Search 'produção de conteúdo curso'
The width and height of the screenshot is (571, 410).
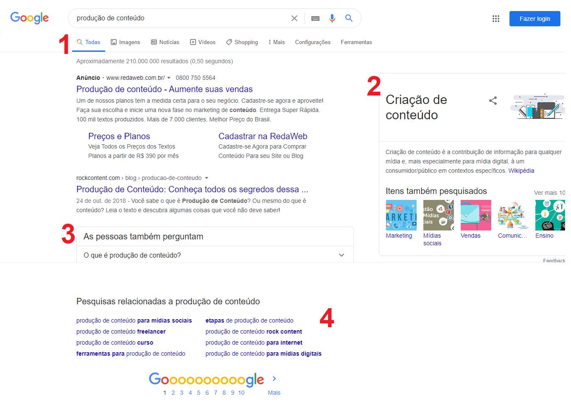coord(115,343)
